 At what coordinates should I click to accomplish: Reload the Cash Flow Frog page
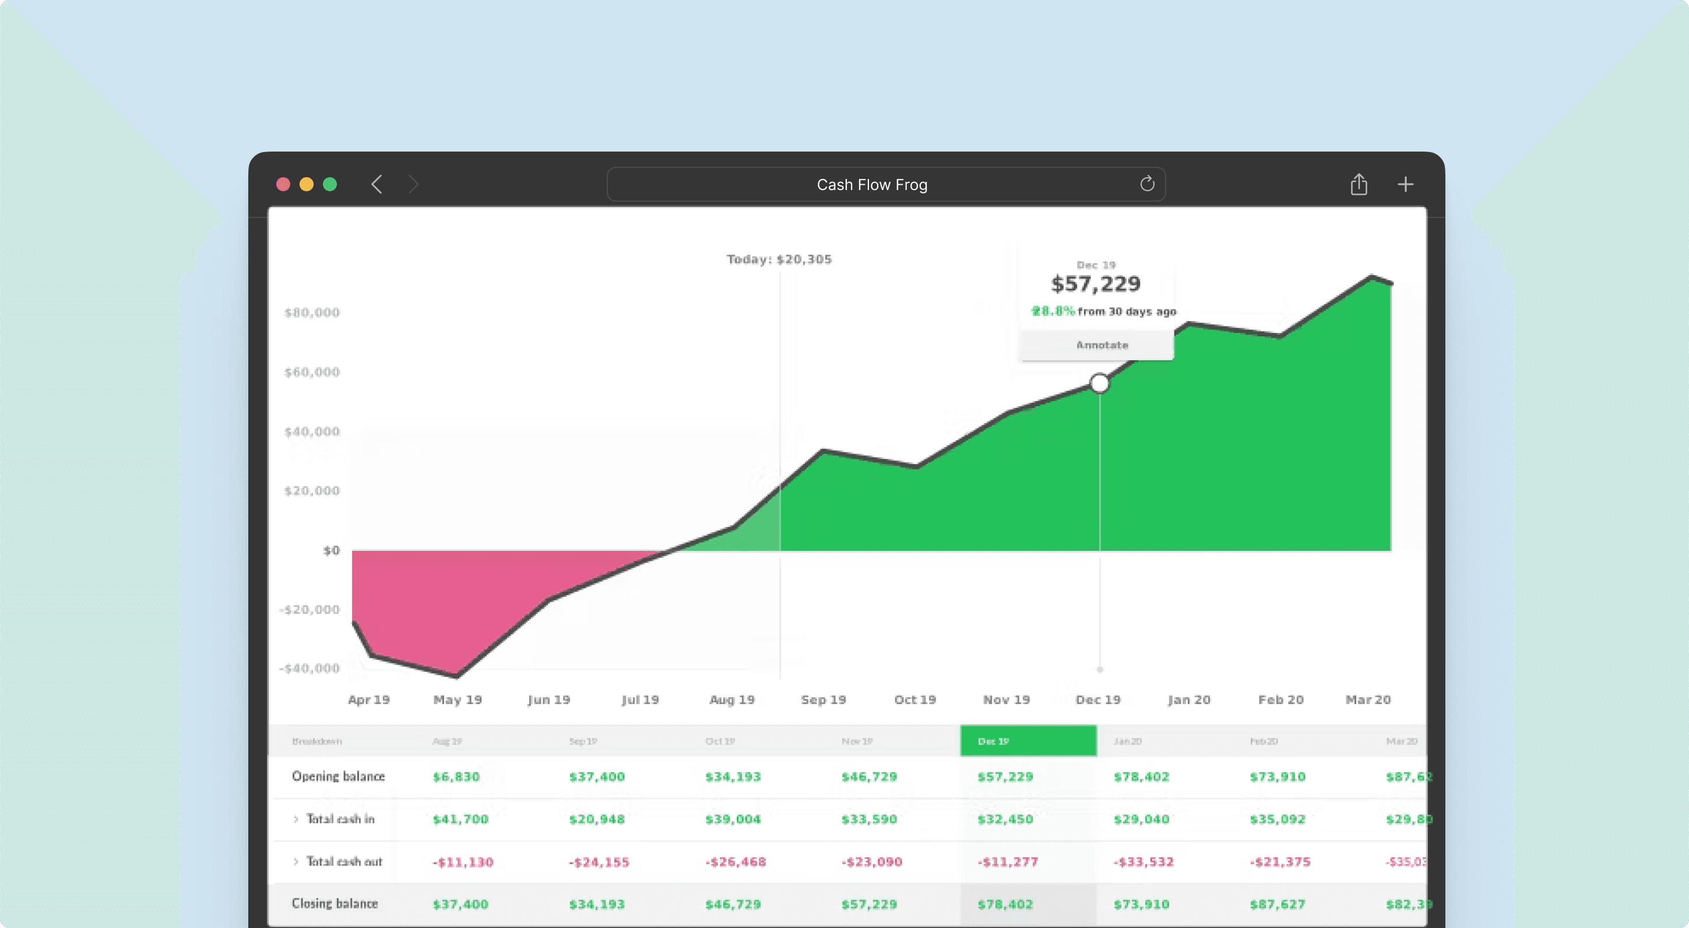(x=1147, y=184)
